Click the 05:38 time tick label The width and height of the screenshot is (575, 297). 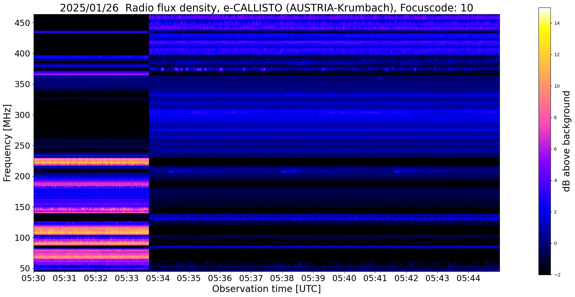coord(282,278)
